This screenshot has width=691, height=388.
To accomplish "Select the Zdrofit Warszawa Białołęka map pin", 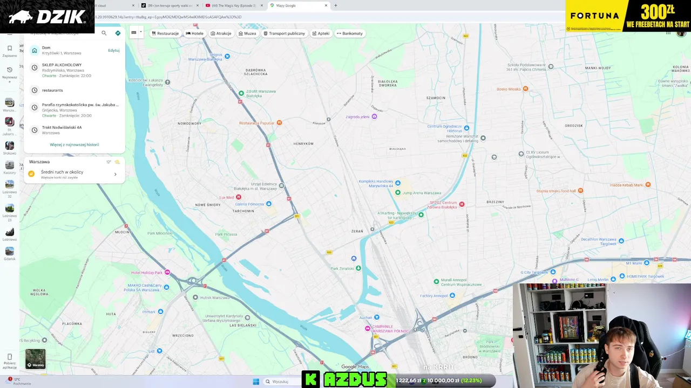I will pyautogui.click(x=241, y=93).
